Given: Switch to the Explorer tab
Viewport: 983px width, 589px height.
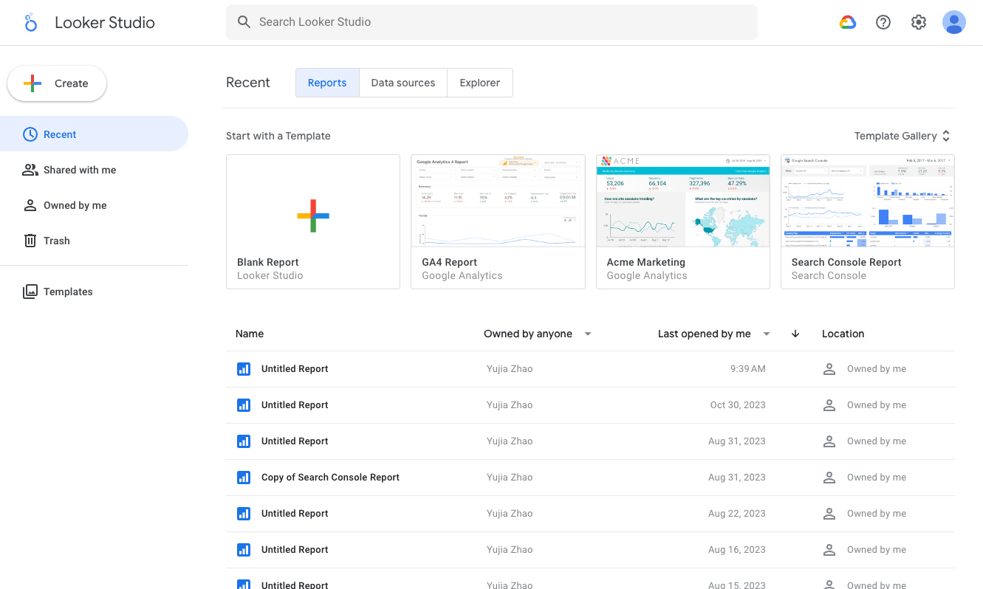Looking at the screenshot, I should 479,83.
